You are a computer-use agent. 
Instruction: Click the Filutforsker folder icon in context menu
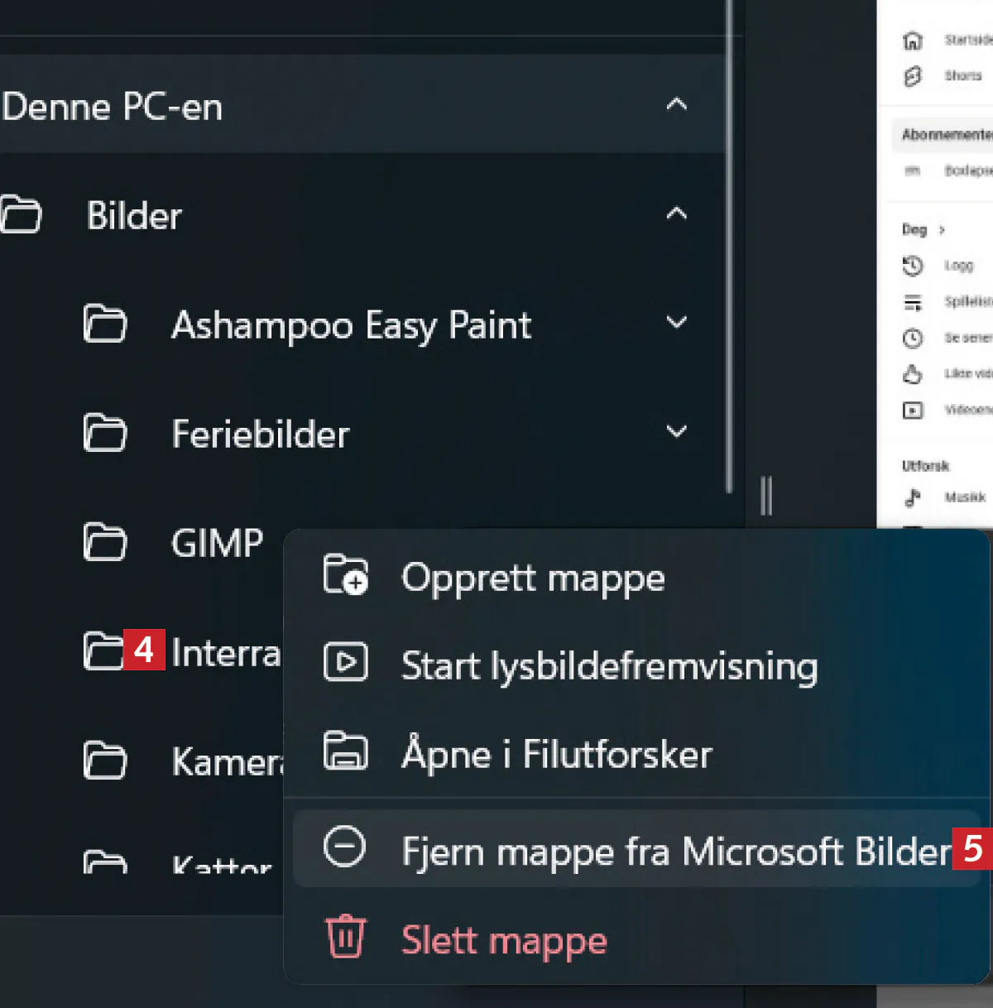tap(345, 751)
